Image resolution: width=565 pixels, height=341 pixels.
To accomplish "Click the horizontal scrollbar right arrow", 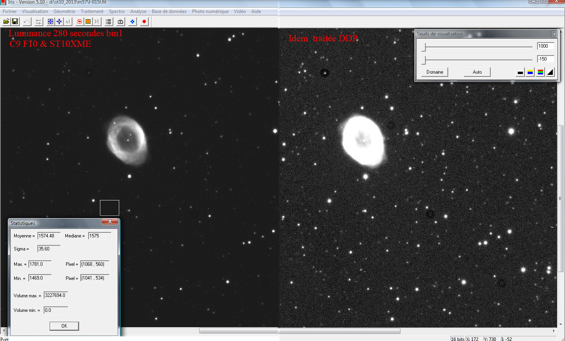I will click(554, 331).
